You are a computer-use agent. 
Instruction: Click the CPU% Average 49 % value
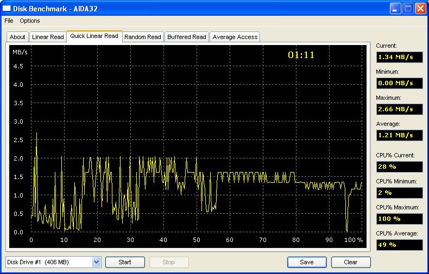point(400,245)
